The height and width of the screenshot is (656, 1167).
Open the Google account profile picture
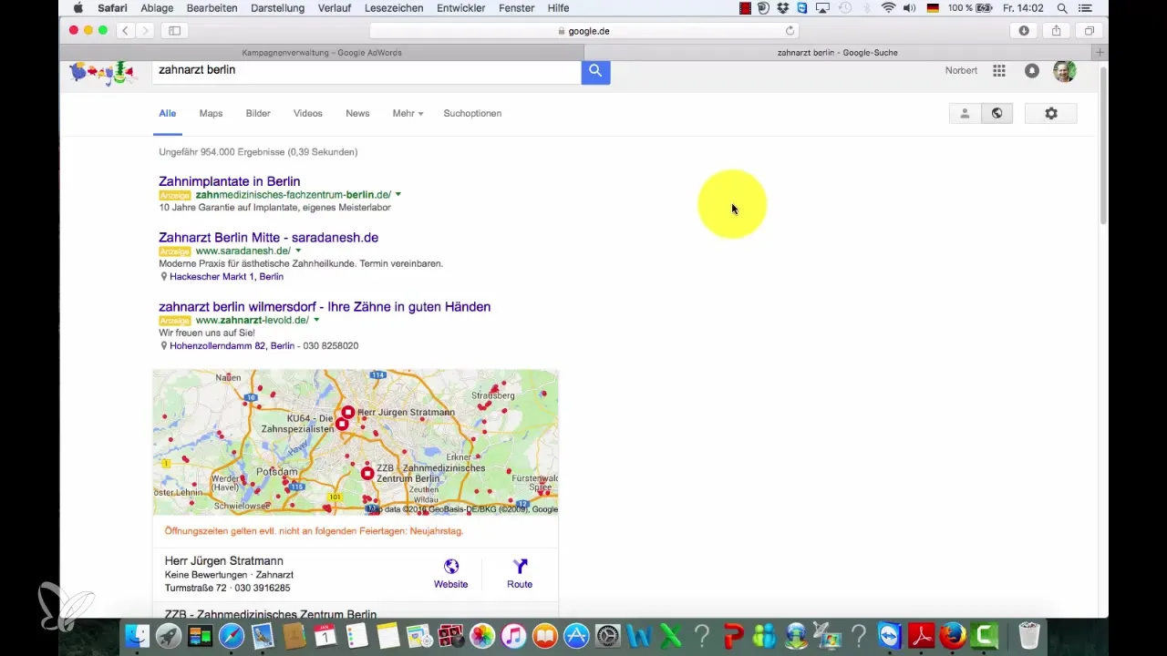coord(1064,70)
